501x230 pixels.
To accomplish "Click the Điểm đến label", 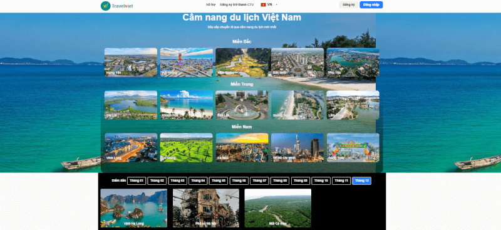I will click(x=119, y=180).
